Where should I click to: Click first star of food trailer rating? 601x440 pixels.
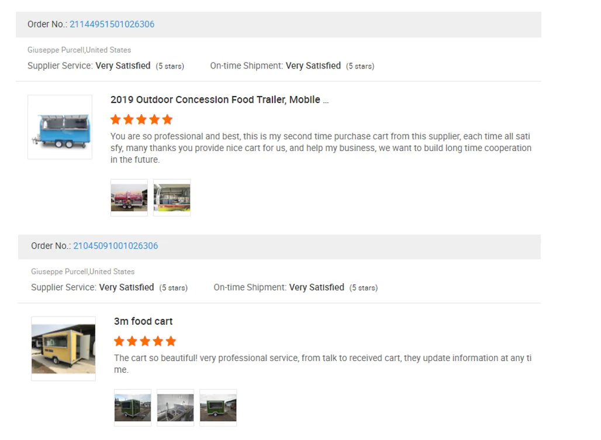(116, 119)
